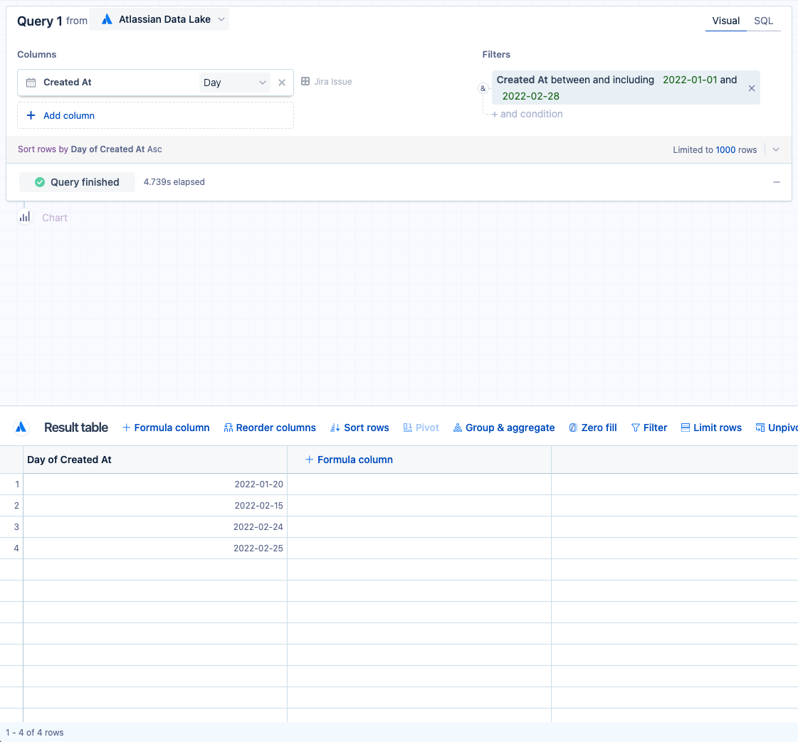Click the Chart bar icon

tap(24, 217)
